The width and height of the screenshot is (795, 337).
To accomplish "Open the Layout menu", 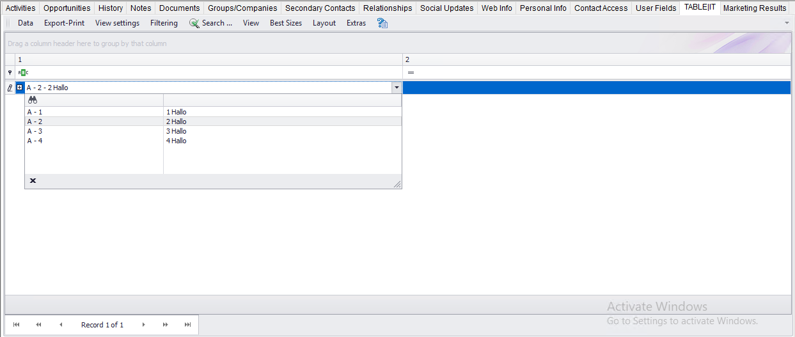I will (324, 23).
